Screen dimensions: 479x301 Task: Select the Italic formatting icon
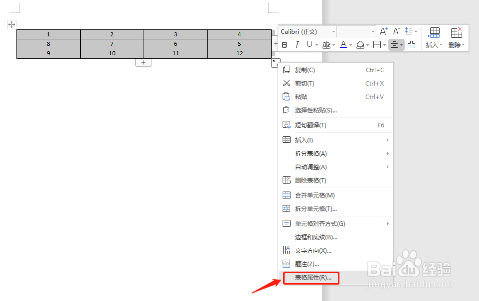(297, 45)
